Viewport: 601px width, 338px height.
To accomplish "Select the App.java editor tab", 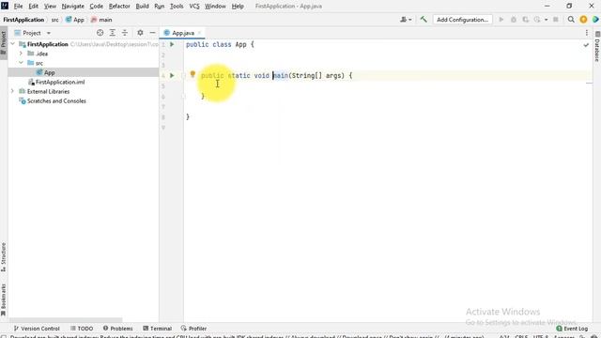I will click(x=183, y=33).
